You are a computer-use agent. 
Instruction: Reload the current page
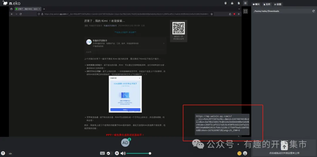click(21, 14)
